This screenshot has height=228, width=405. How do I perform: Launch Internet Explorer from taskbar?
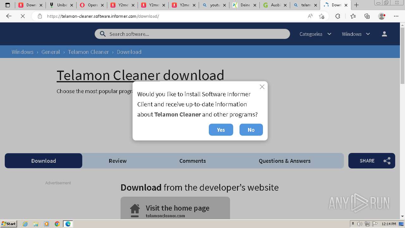pos(25,224)
